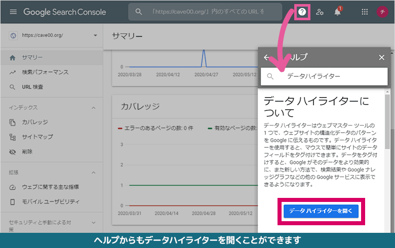
Task: Click the 有効なページの数 legend
Action: pyautogui.click(x=232, y=128)
